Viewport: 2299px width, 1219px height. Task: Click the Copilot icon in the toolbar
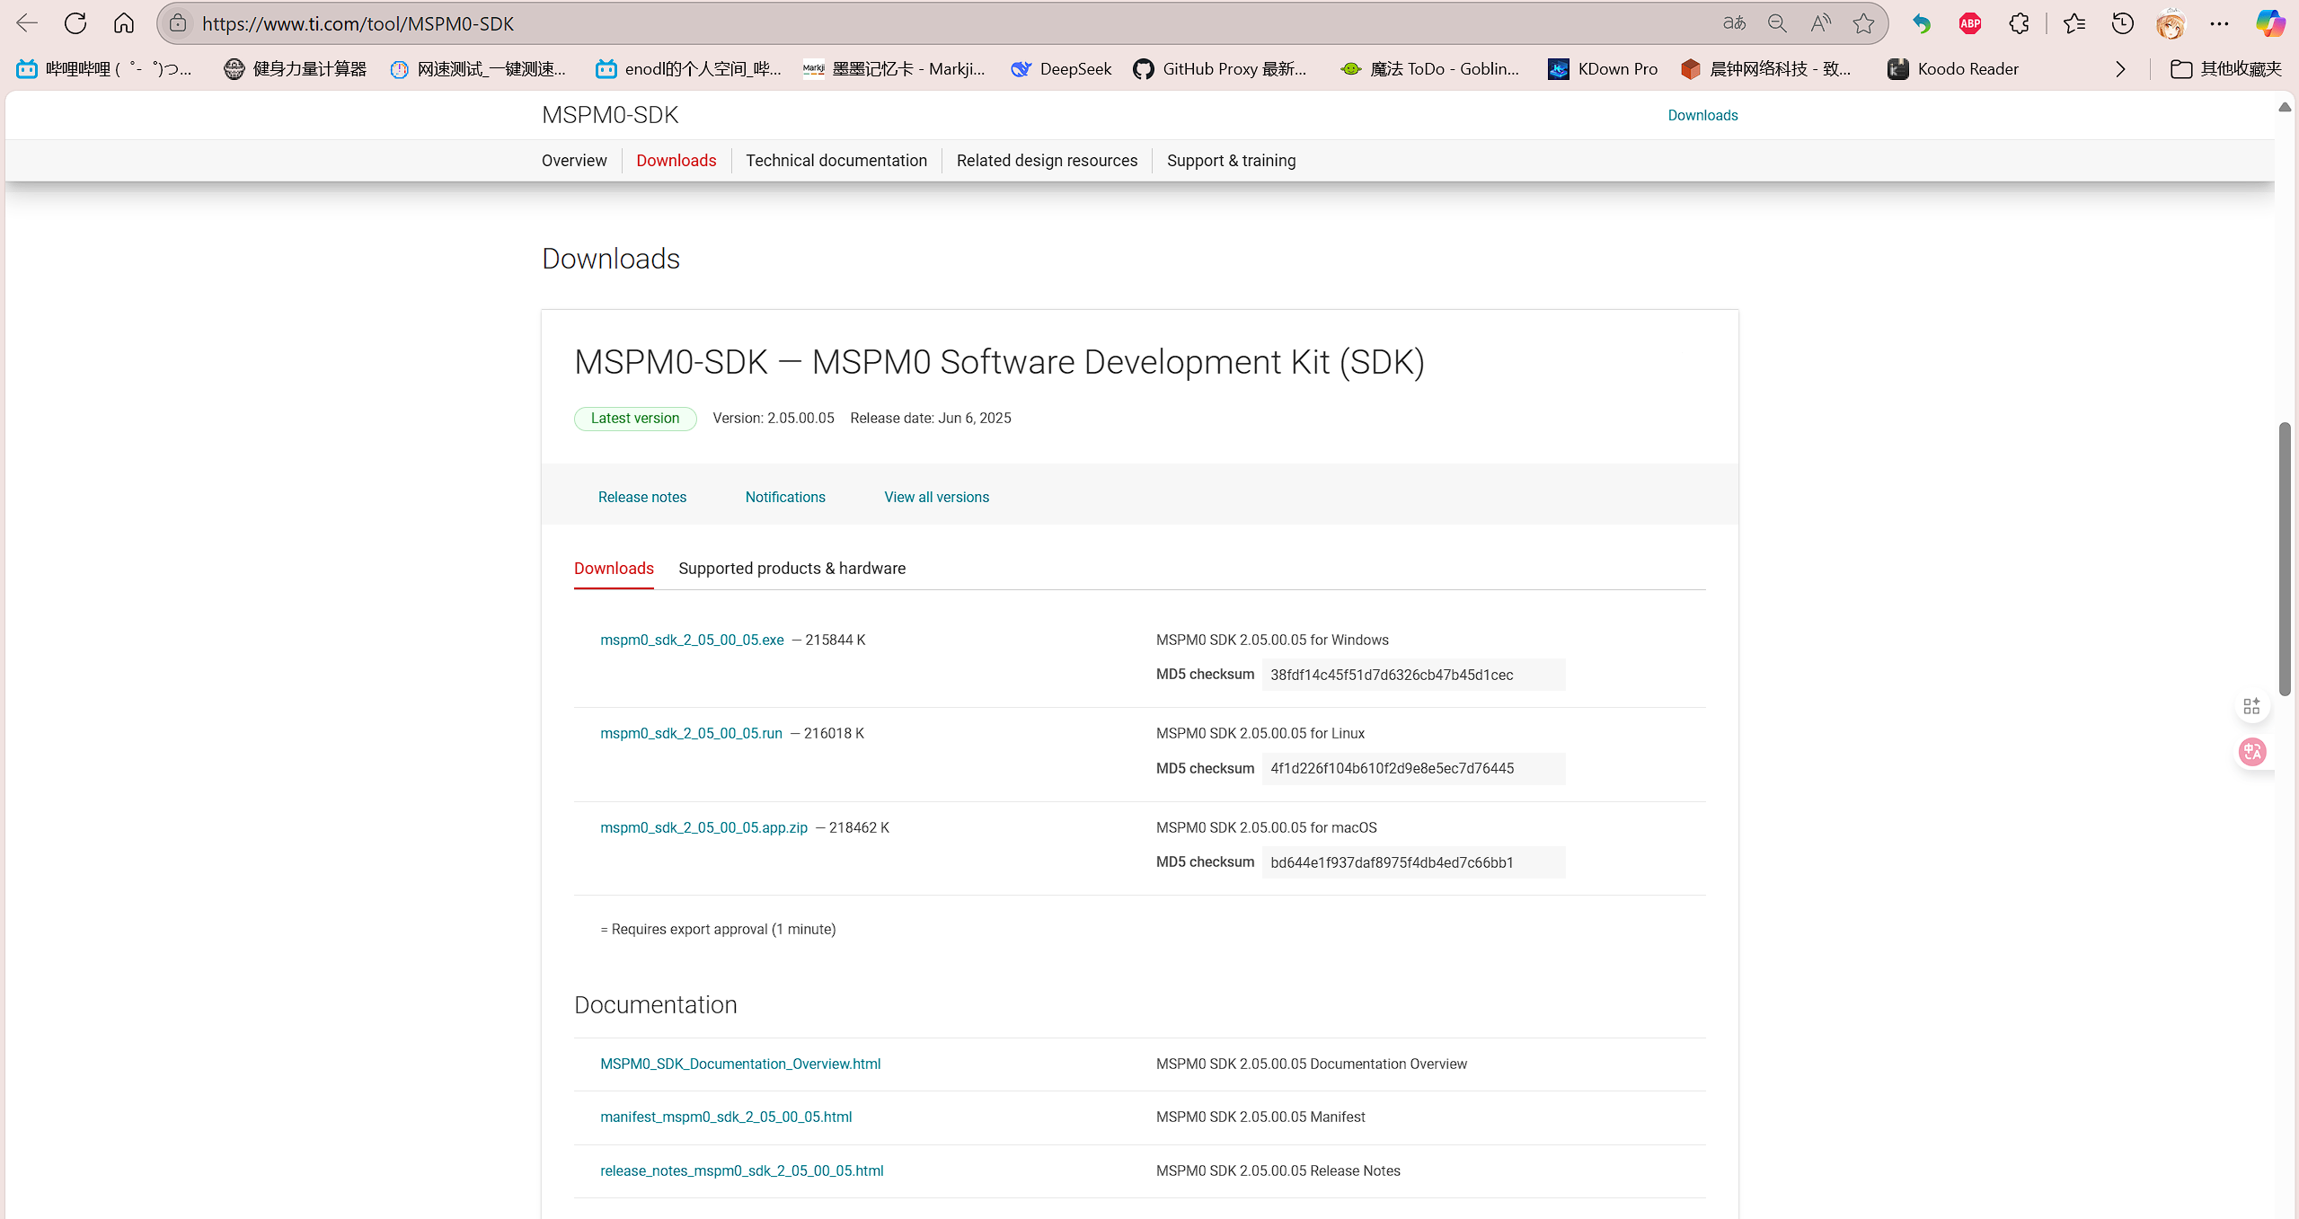coord(2269,23)
